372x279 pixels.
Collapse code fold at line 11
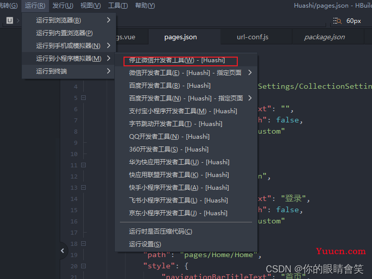point(84,165)
